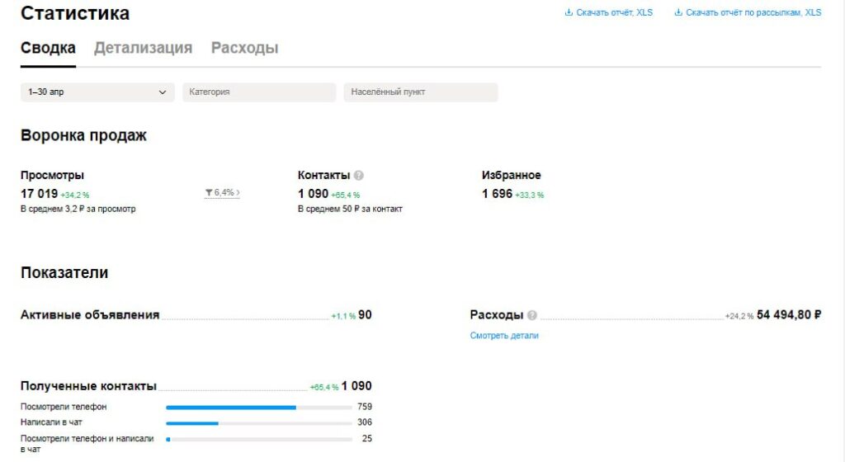
Task: Click the "Скачать отчёт, XLS" link
Action: pyautogui.click(x=614, y=12)
